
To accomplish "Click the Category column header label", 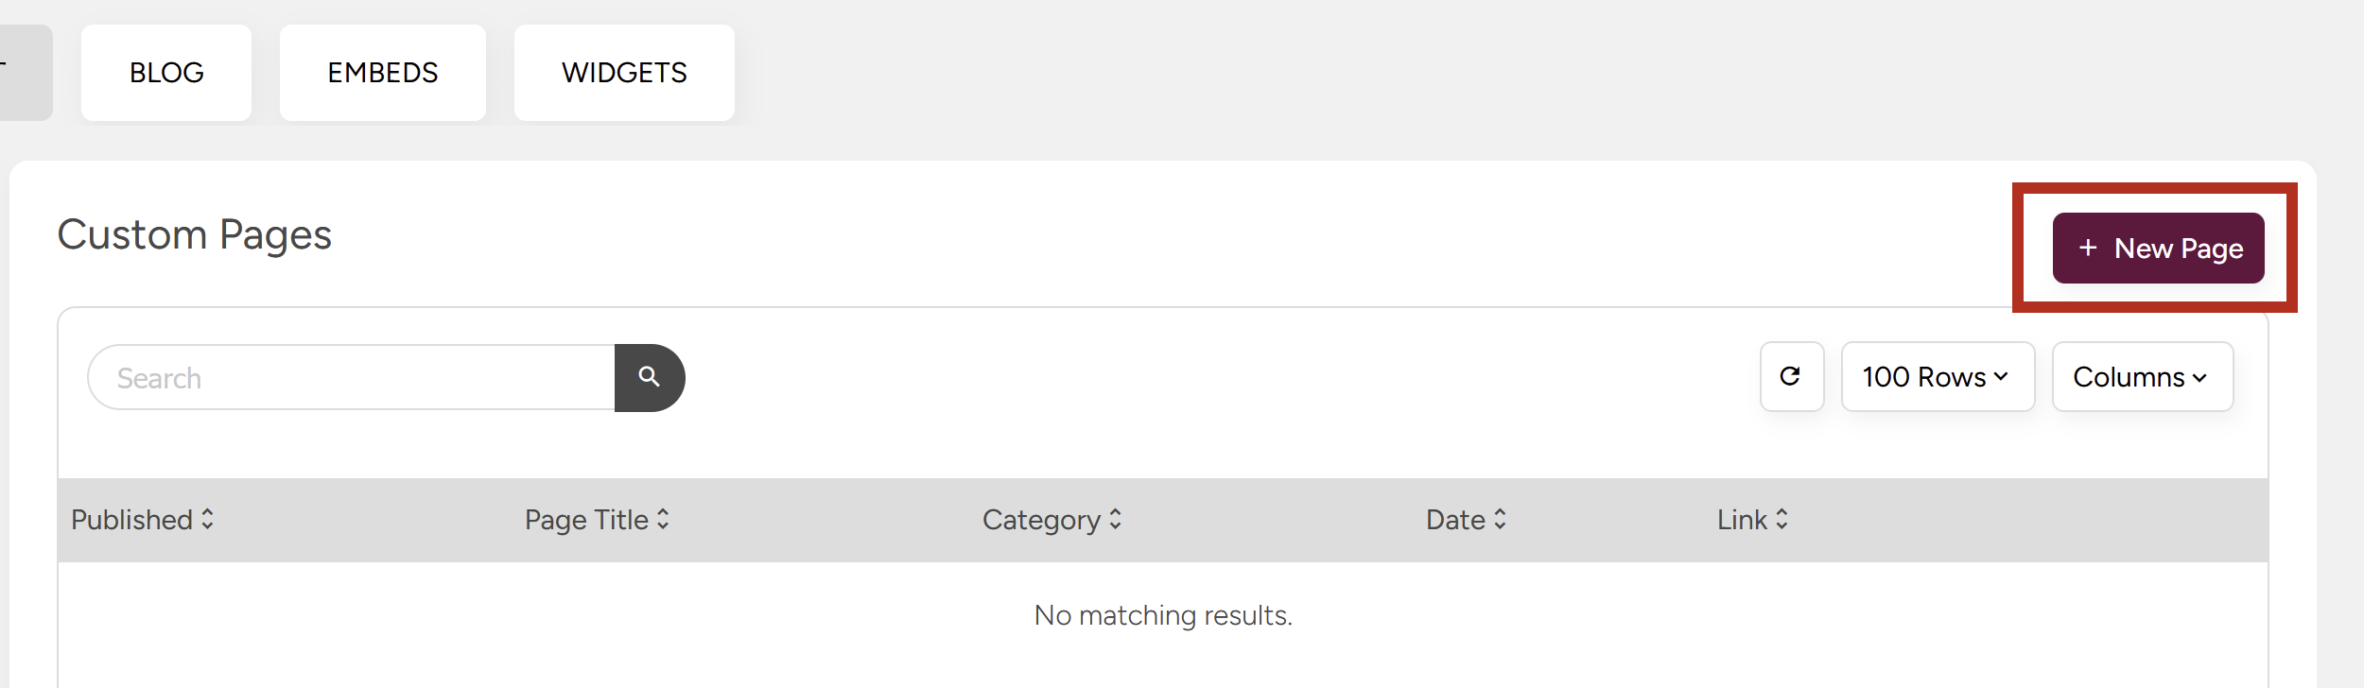I will 1041,519.
